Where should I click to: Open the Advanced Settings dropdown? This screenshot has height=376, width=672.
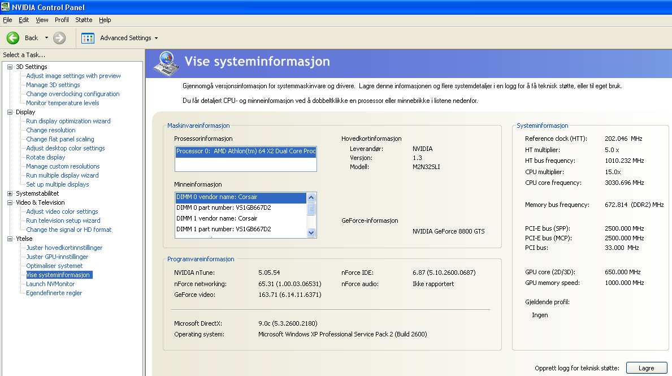pyautogui.click(x=157, y=38)
